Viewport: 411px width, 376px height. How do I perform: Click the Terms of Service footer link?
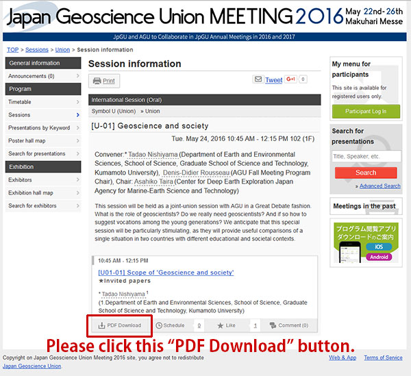[x=383, y=358]
